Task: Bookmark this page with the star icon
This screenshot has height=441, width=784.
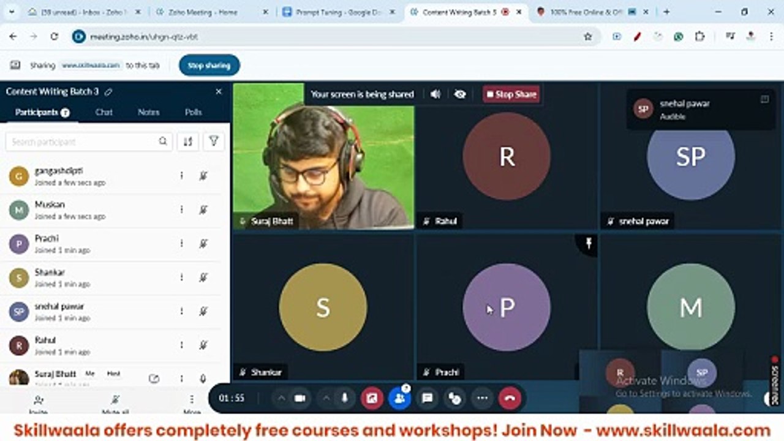Action: pyautogui.click(x=588, y=37)
